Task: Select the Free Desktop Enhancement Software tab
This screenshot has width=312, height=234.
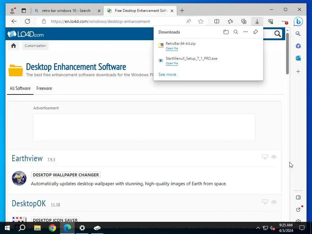Action: point(141,11)
